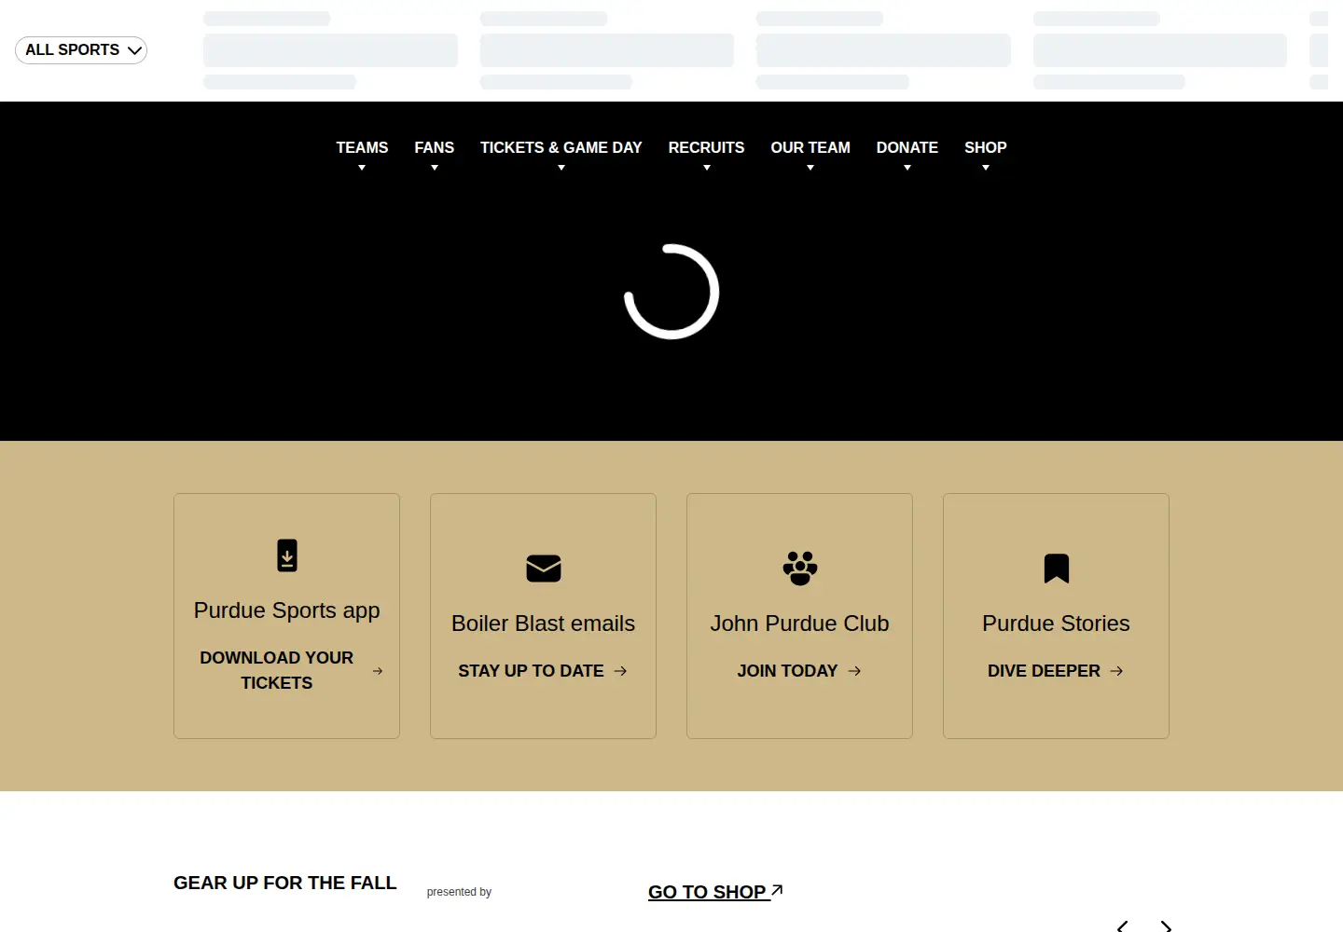Click the Purdue Stories heading
The width and height of the screenshot is (1343, 932).
coord(1056,624)
